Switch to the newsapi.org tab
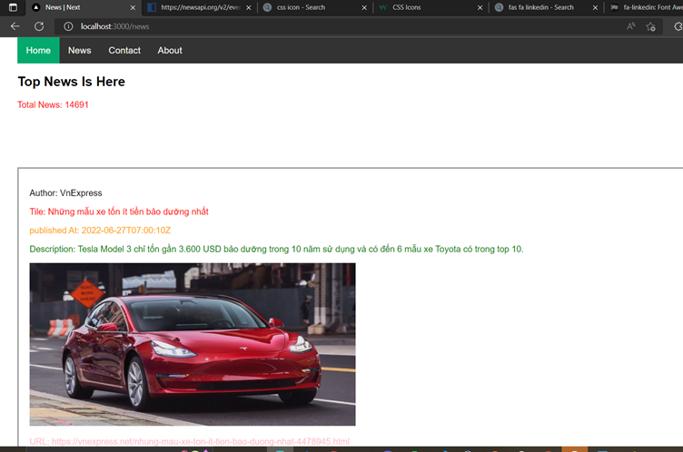The width and height of the screenshot is (683, 452). [x=199, y=7]
